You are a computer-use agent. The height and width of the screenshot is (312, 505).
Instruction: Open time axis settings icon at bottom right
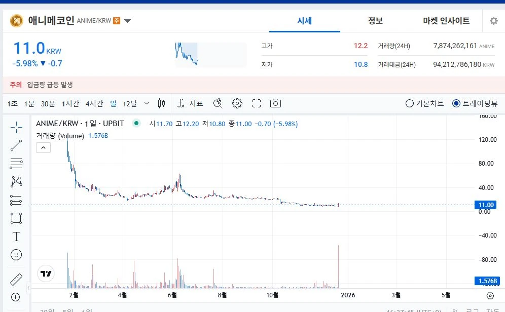pos(490,296)
